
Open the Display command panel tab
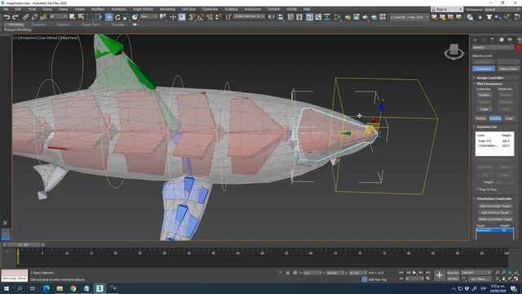510,40
